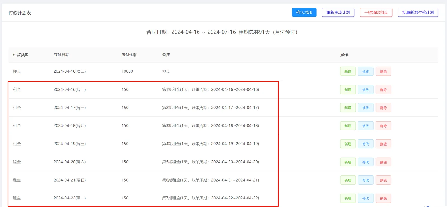Click 修改 in the 第4期租金 row

(366, 144)
